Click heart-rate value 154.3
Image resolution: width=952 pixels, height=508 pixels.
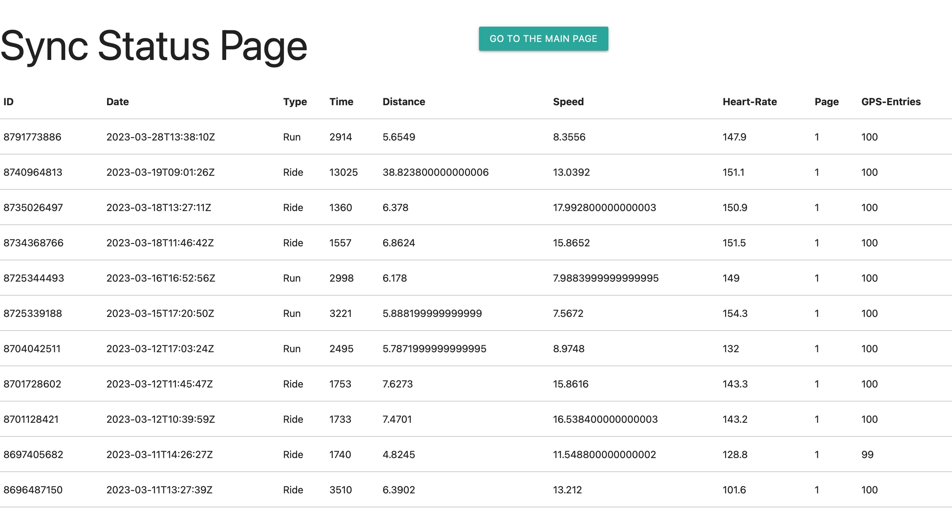click(x=735, y=314)
